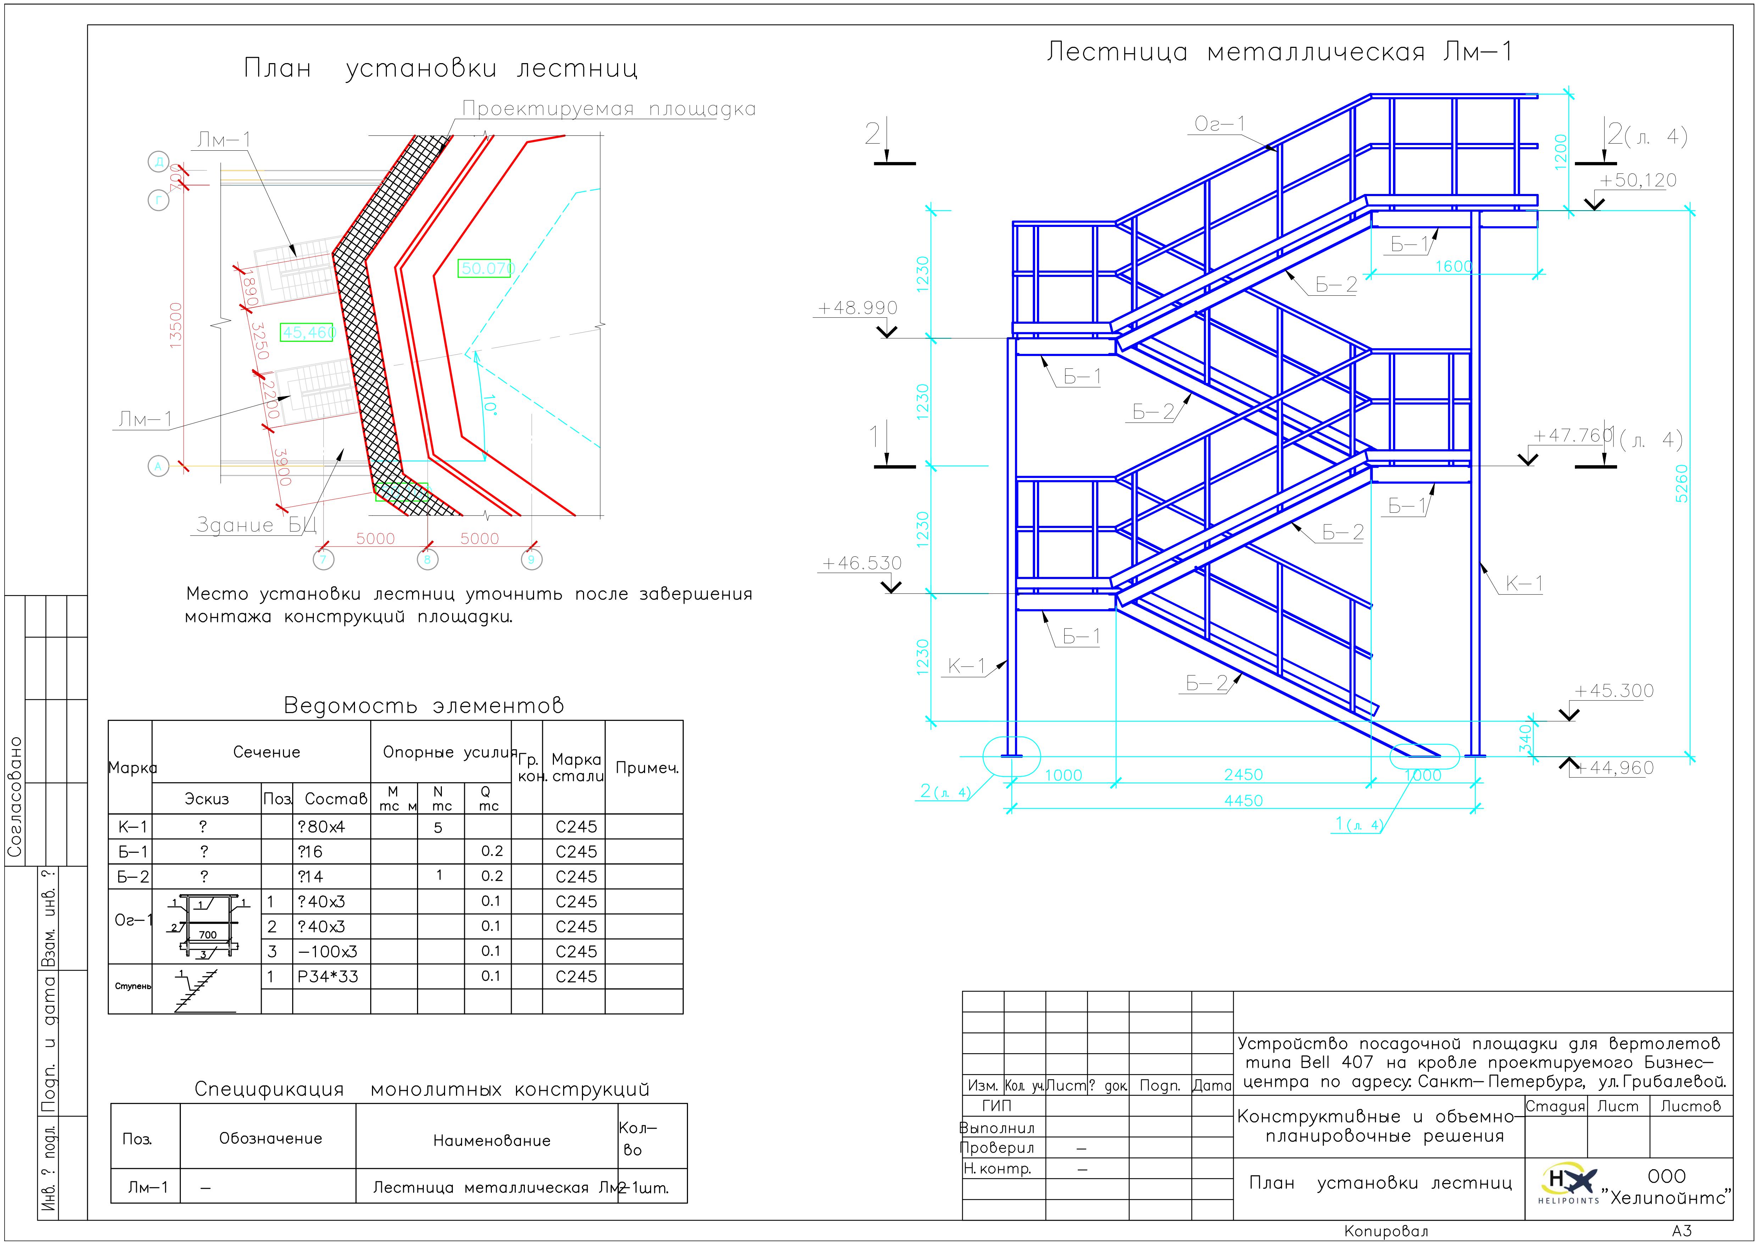Select axis bubble А beside the plan
The height and width of the screenshot is (1244, 1760).
[159, 466]
